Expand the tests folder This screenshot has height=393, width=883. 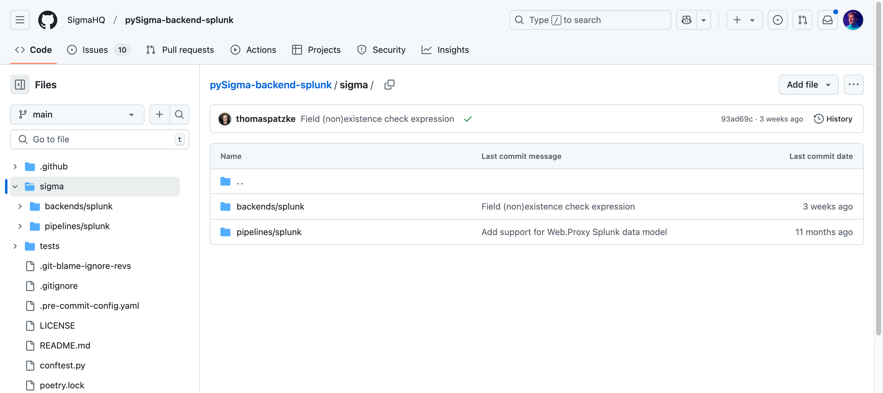[x=15, y=246]
